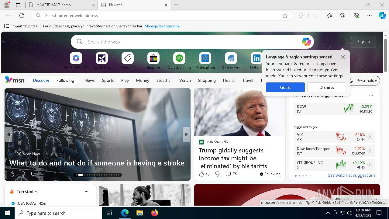The image size is (389, 219).
Task: Open the DOW index card
Action: 334,109
